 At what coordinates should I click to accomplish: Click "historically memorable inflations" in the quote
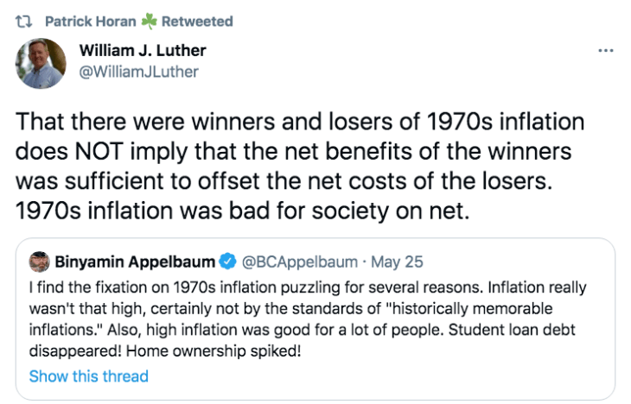click(406, 310)
